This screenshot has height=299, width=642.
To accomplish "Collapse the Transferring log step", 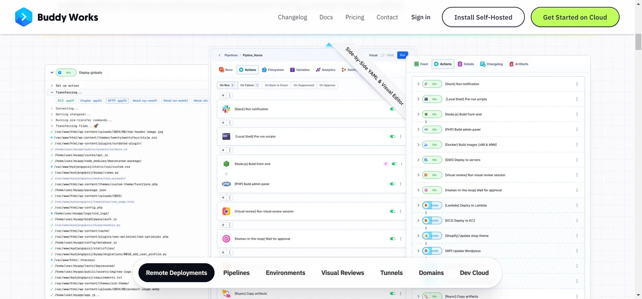I will [52, 93].
